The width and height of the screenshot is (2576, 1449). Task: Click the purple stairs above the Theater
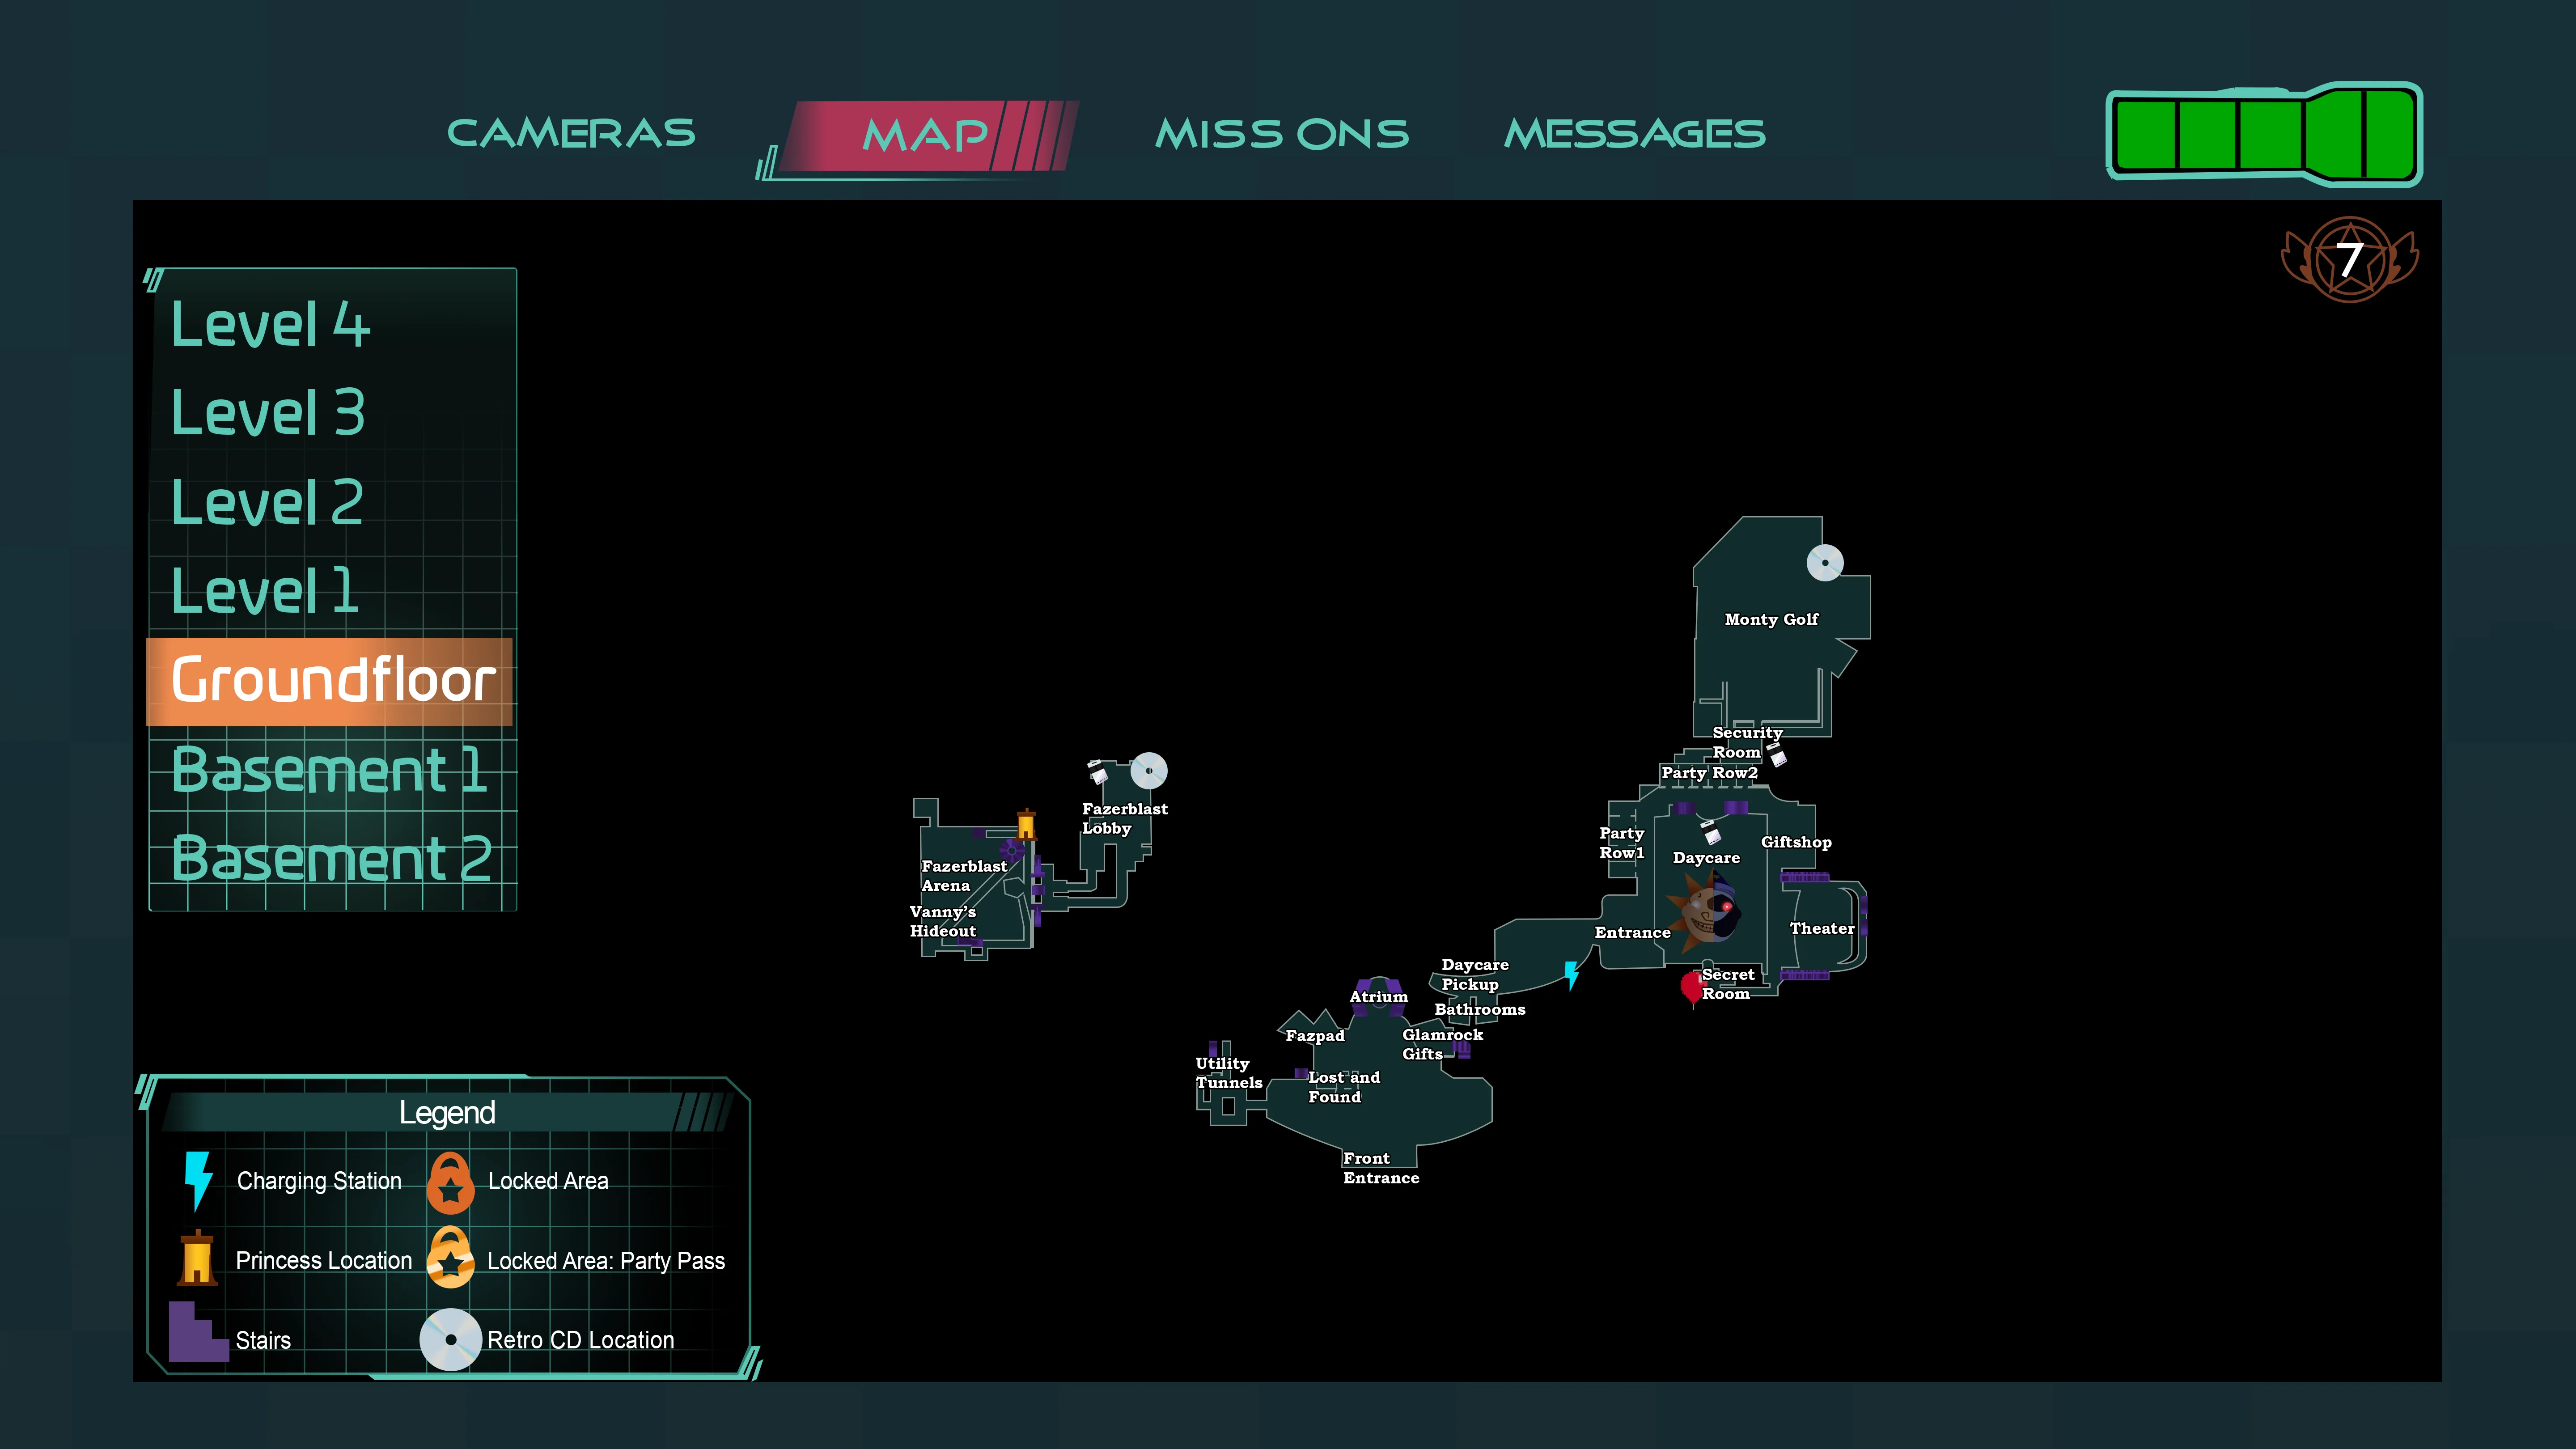tap(1805, 877)
